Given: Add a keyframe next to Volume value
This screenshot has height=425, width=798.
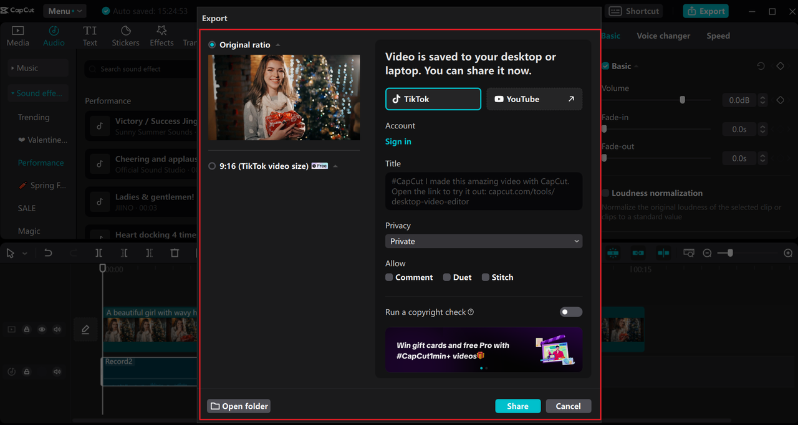Looking at the screenshot, I should (x=781, y=100).
